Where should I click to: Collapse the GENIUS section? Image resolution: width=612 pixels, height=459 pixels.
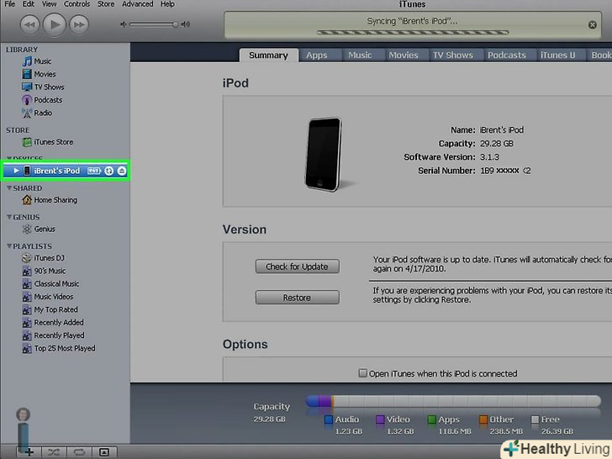click(x=9, y=217)
